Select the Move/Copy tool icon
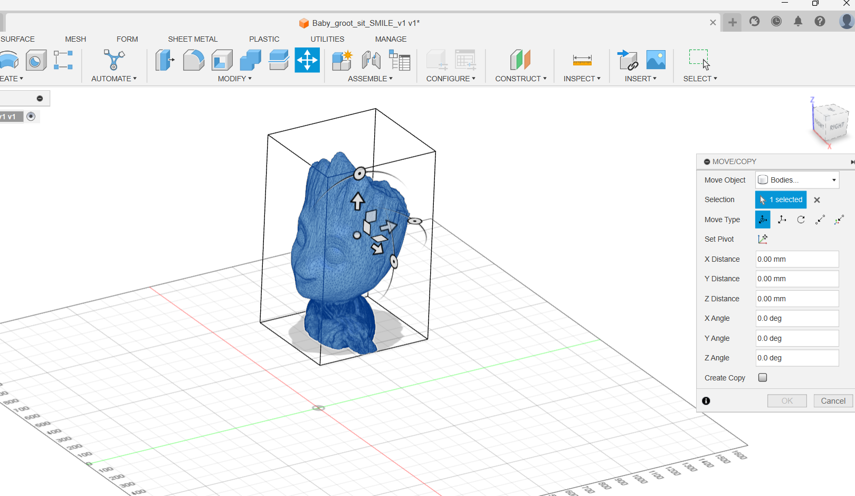Screen dimensions: 855x496 (x=307, y=60)
